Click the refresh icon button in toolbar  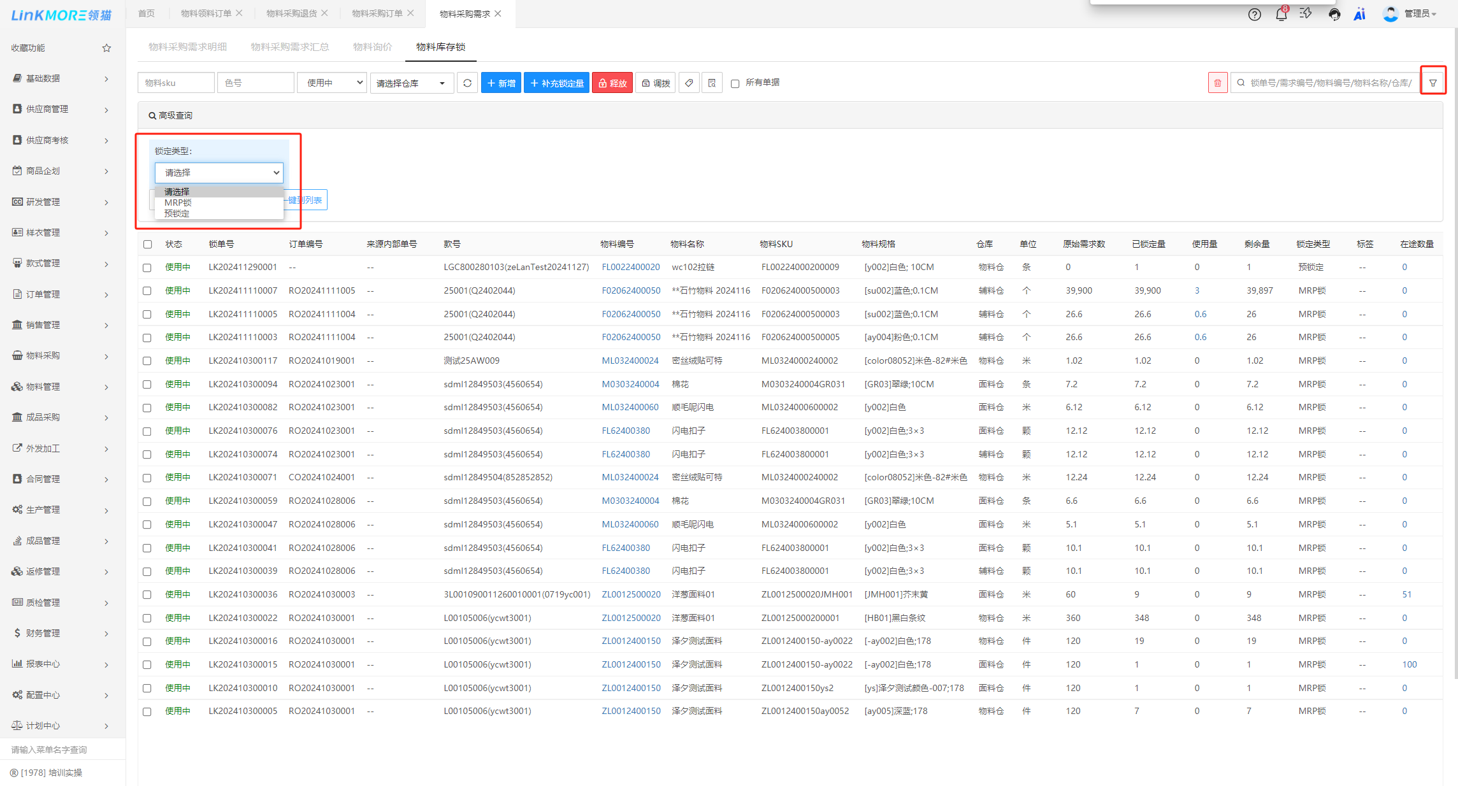click(467, 83)
